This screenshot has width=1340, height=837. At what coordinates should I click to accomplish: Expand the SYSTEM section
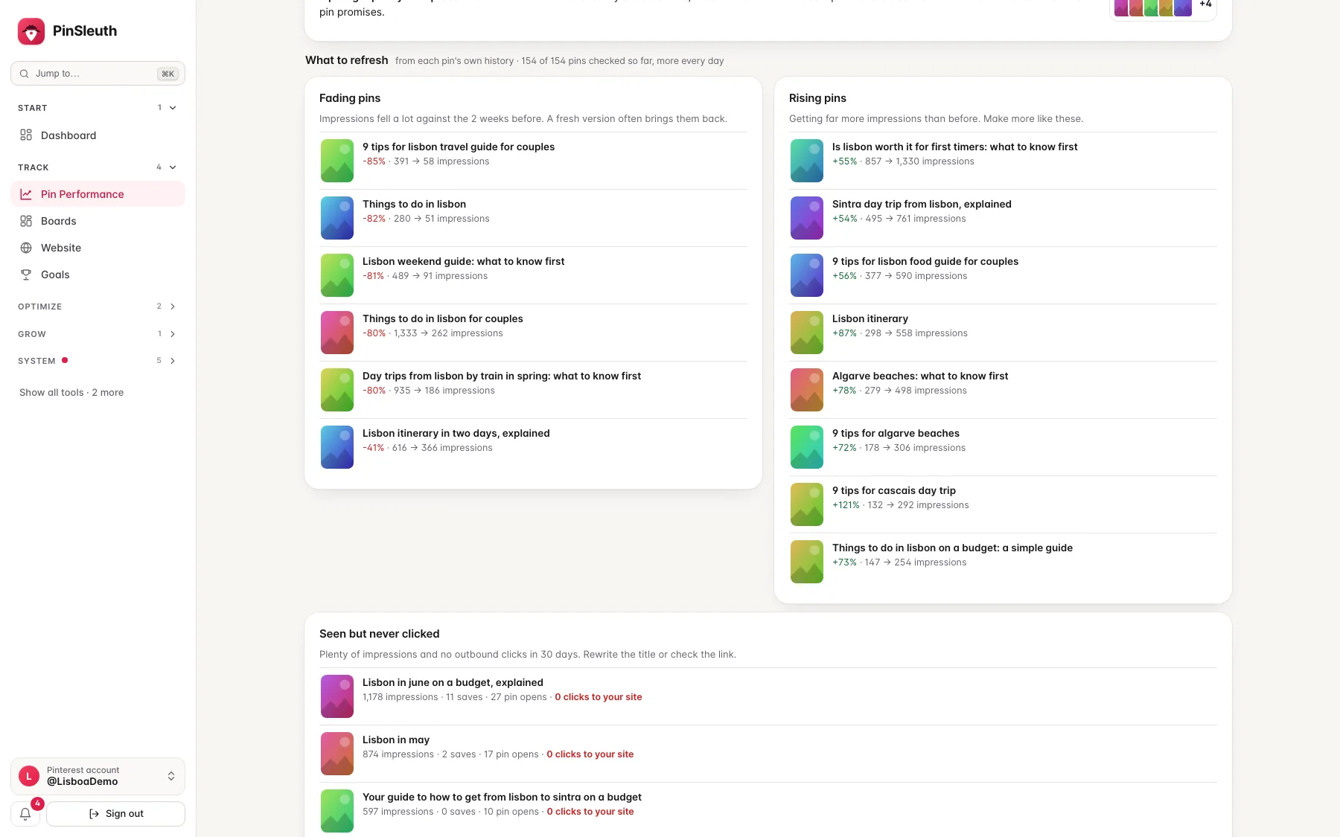(x=98, y=361)
